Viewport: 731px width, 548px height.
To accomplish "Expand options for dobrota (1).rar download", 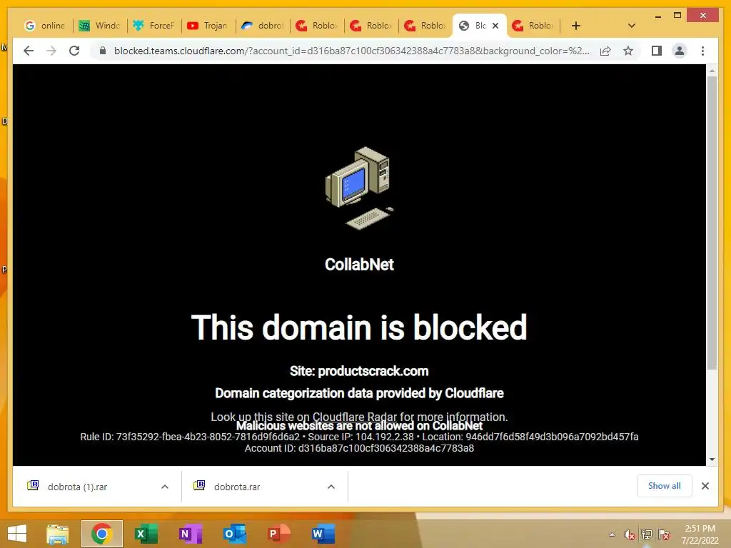I will click(165, 487).
